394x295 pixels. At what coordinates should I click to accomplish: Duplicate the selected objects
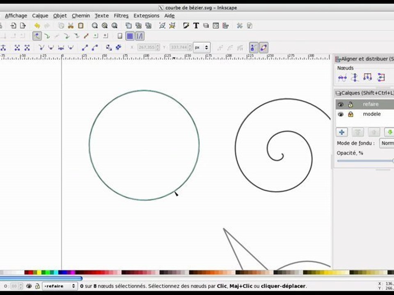click(128, 25)
